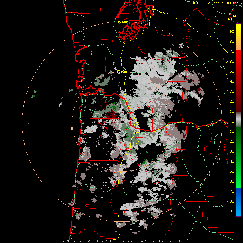Click the KT units label above color scale
This screenshot has width=243, height=243.
coord(231,19)
